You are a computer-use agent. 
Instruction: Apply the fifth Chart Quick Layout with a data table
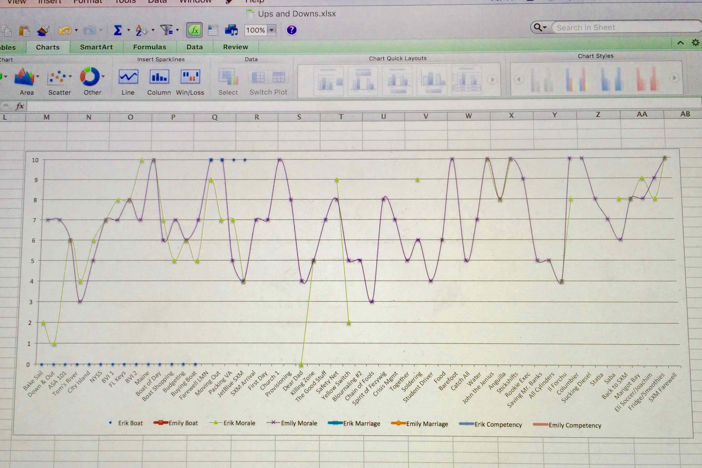[x=466, y=80]
